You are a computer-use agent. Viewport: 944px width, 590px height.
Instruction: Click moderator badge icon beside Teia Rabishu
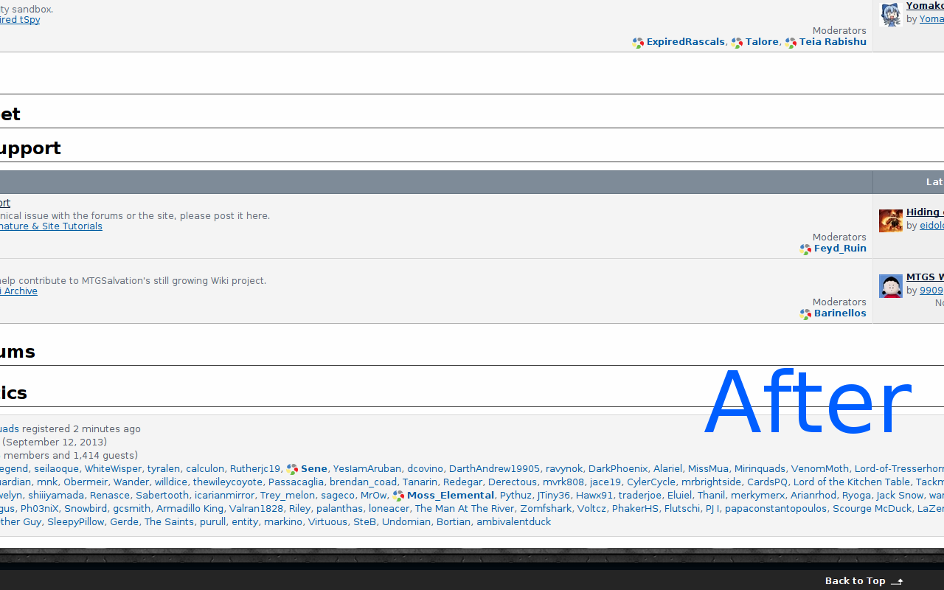pos(791,43)
